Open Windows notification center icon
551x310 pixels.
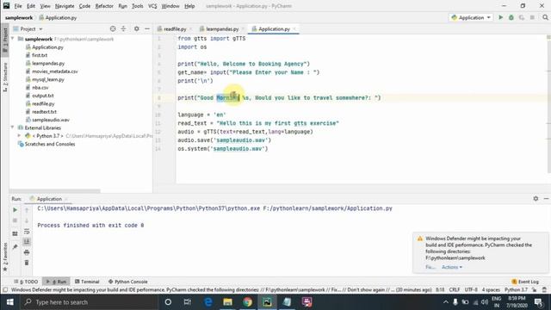538,302
